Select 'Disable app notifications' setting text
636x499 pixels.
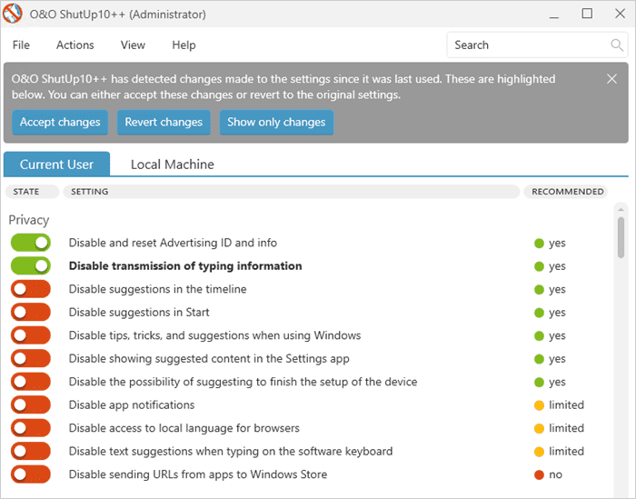click(x=132, y=404)
